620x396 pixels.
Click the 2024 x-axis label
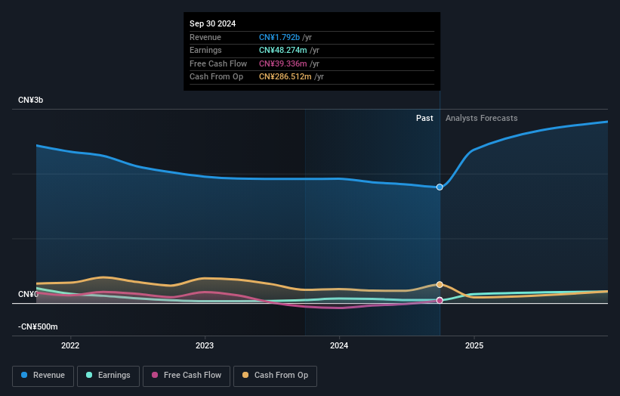point(339,345)
